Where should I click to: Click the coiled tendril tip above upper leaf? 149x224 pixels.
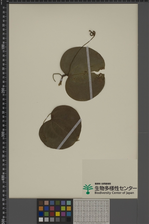pos(92,33)
